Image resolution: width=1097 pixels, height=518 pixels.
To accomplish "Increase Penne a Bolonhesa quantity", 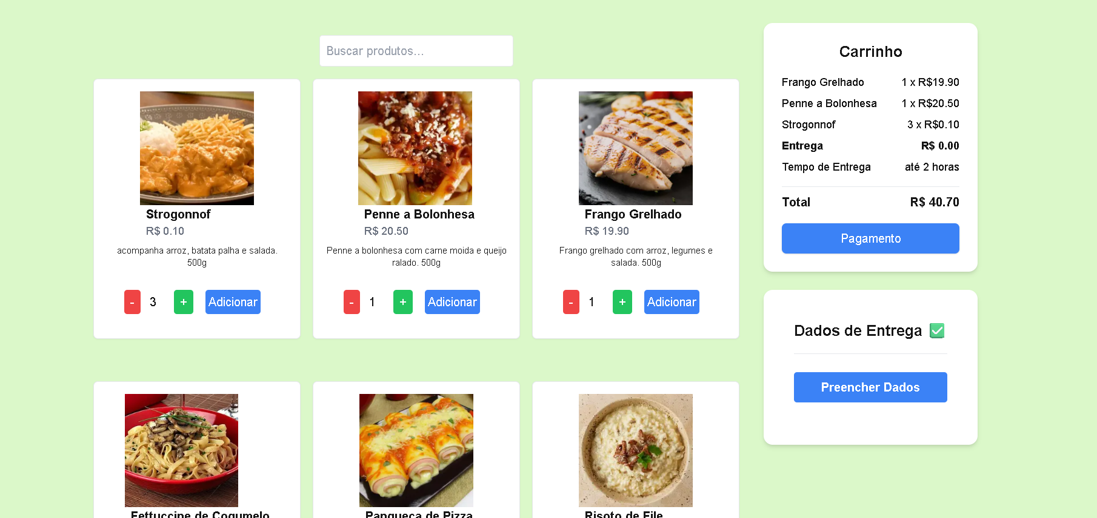I will click(x=402, y=302).
